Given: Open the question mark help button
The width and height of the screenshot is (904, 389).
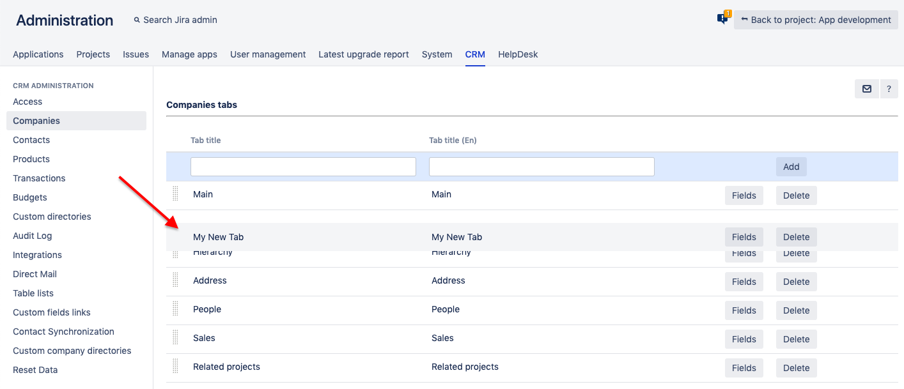Looking at the screenshot, I should point(889,89).
